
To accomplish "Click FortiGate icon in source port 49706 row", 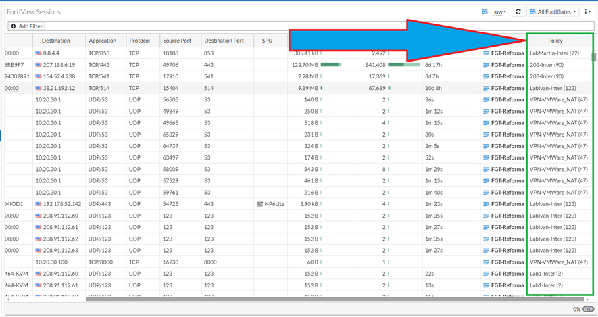I will point(486,65).
